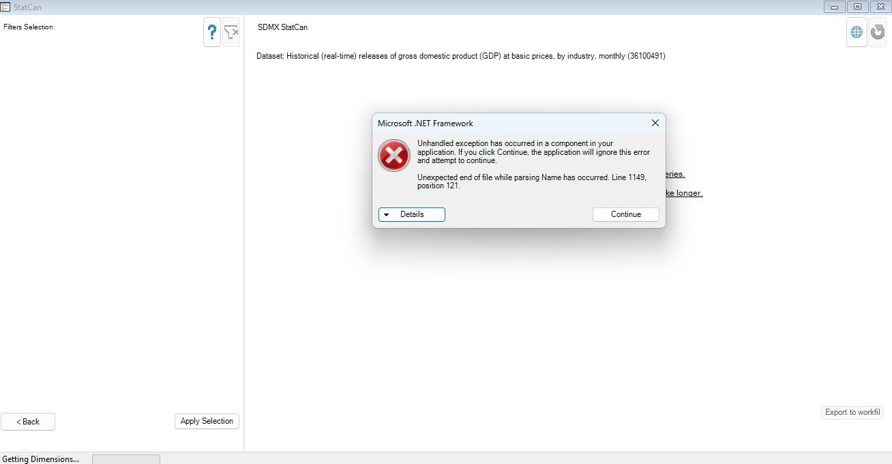The width and height of the screenshot is (892, 464).
Task: Click the red error X icon
Action: (394, 156)
